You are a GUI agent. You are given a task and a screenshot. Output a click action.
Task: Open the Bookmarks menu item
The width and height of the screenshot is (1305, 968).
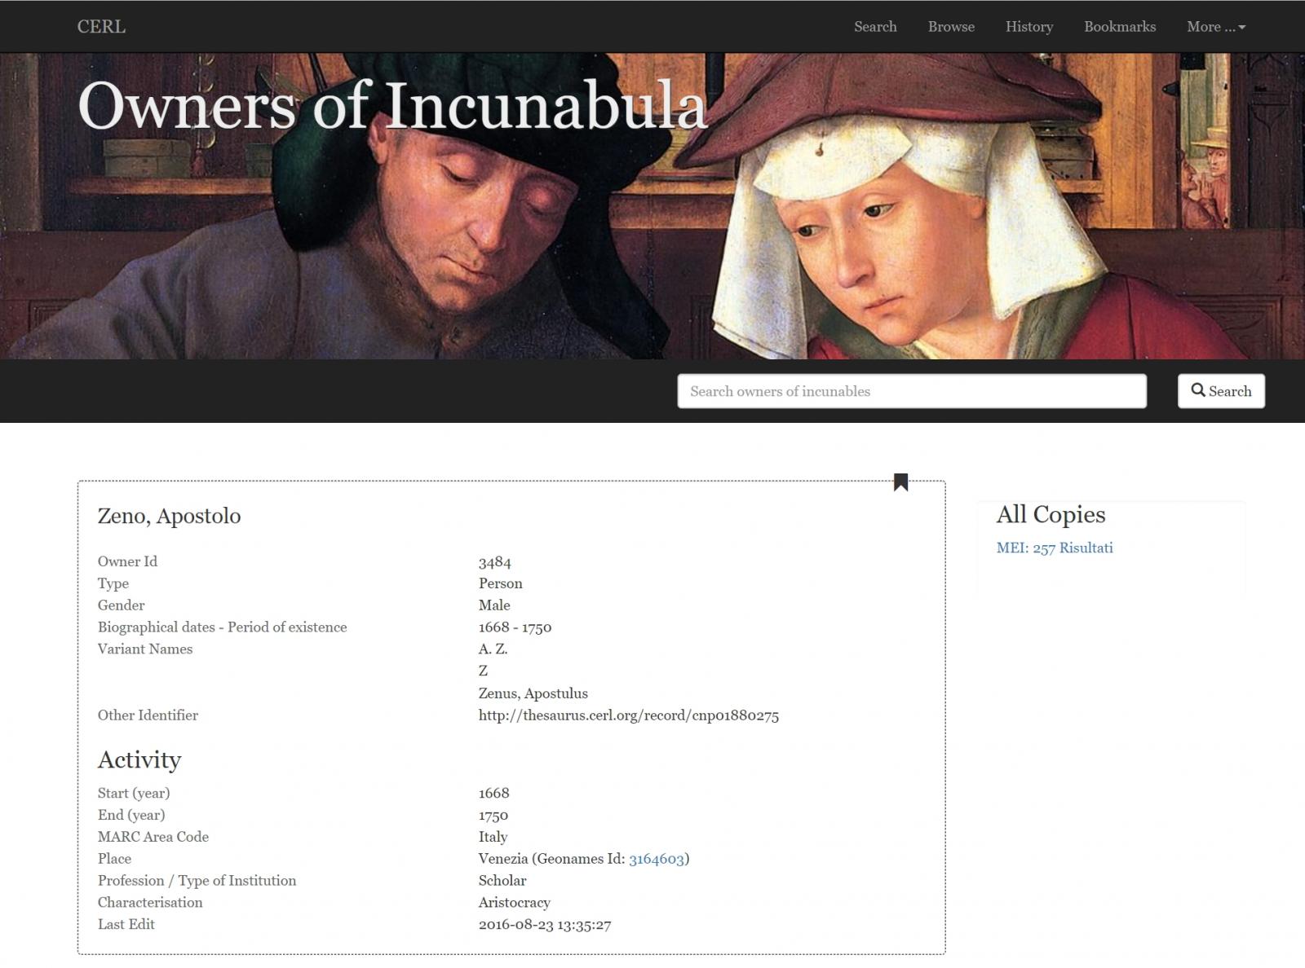click(1119, 26)
